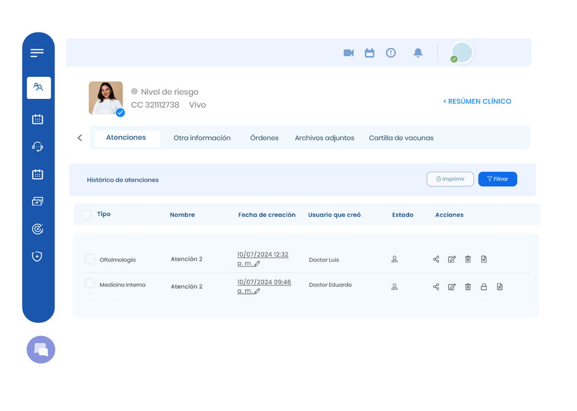Click the Filtrar button

pos(497,179)
